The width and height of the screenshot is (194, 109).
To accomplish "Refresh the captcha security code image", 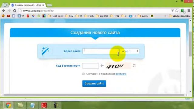I will (134, 66).
